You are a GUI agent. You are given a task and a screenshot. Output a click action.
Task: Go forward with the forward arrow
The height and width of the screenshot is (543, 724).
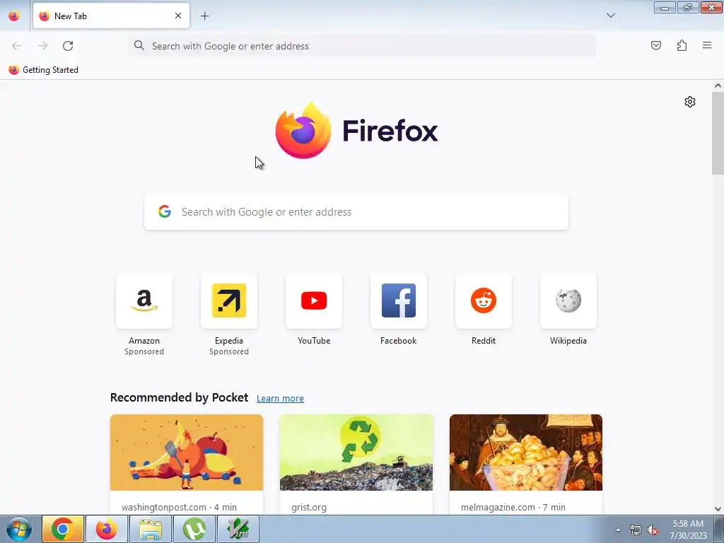[x=42, y=46]
